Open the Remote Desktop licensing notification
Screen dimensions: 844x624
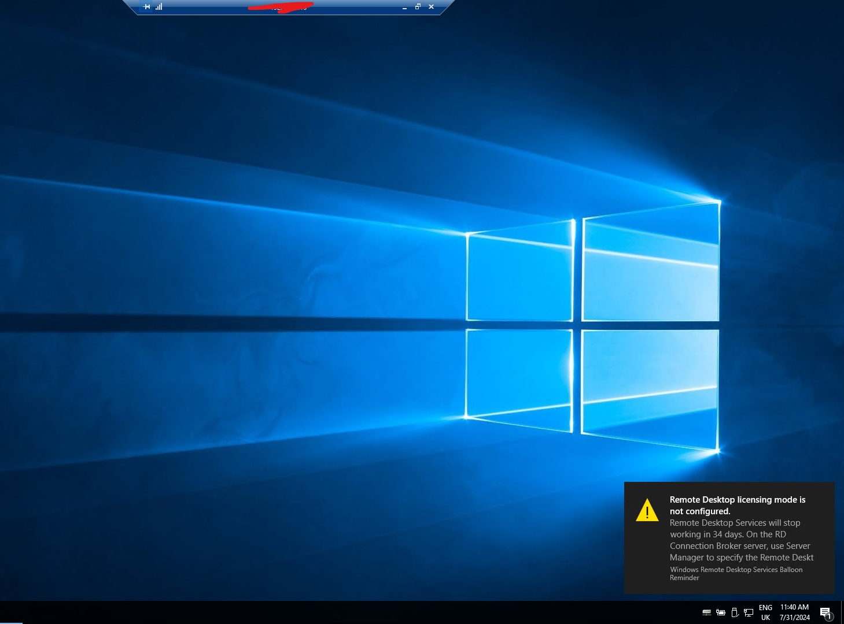tap(738, 505)
